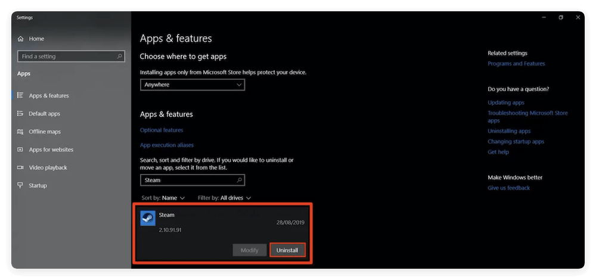Click the Startup sidebar icon

21,185
